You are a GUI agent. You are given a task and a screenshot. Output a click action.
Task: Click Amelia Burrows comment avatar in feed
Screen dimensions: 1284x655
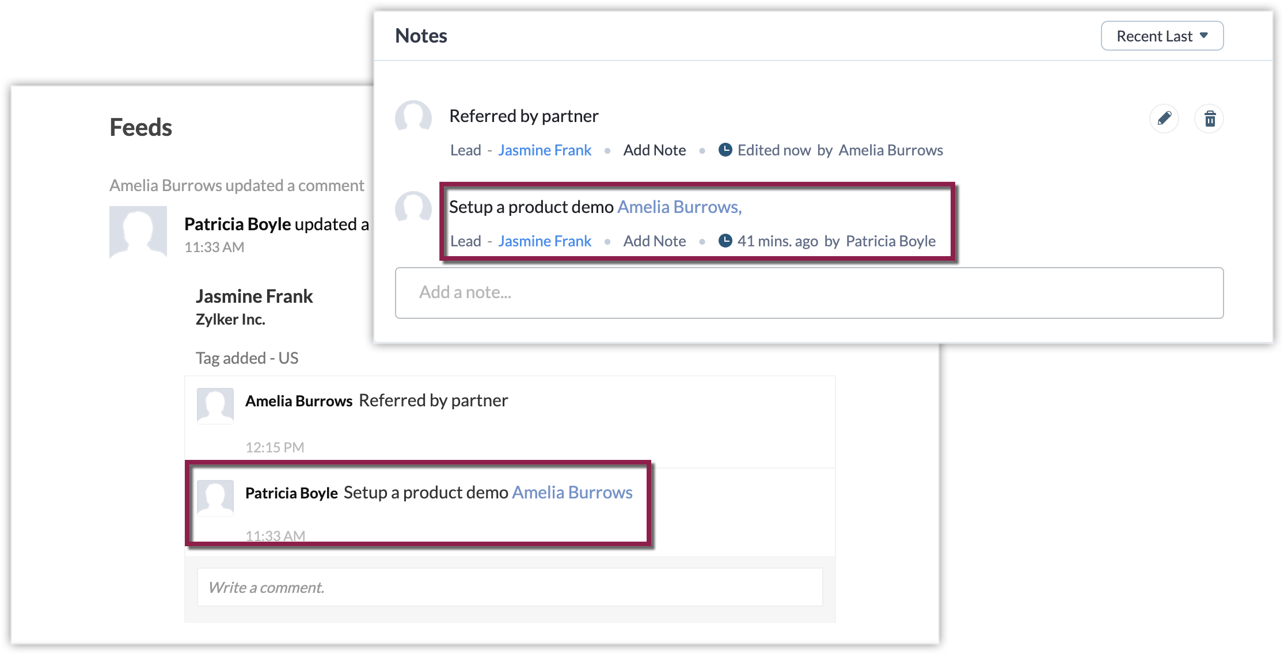215,405
